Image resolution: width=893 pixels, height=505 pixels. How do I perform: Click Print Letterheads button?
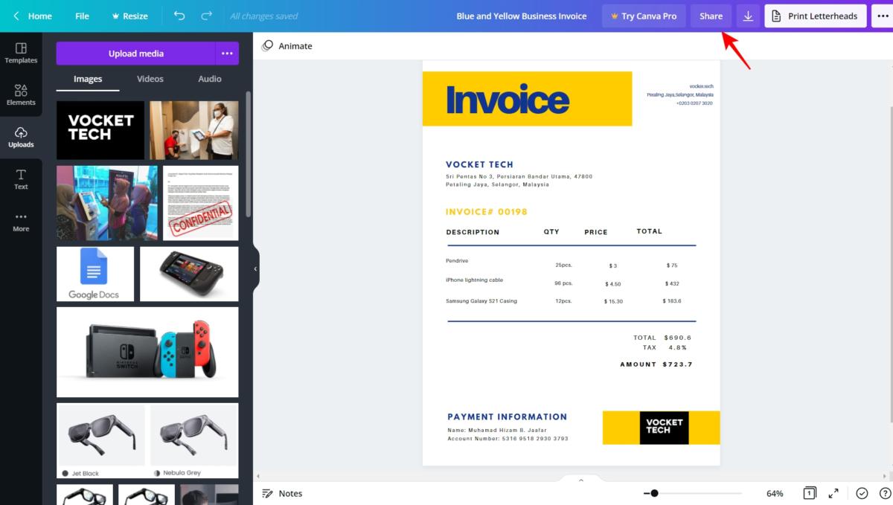tap(816, 16)
